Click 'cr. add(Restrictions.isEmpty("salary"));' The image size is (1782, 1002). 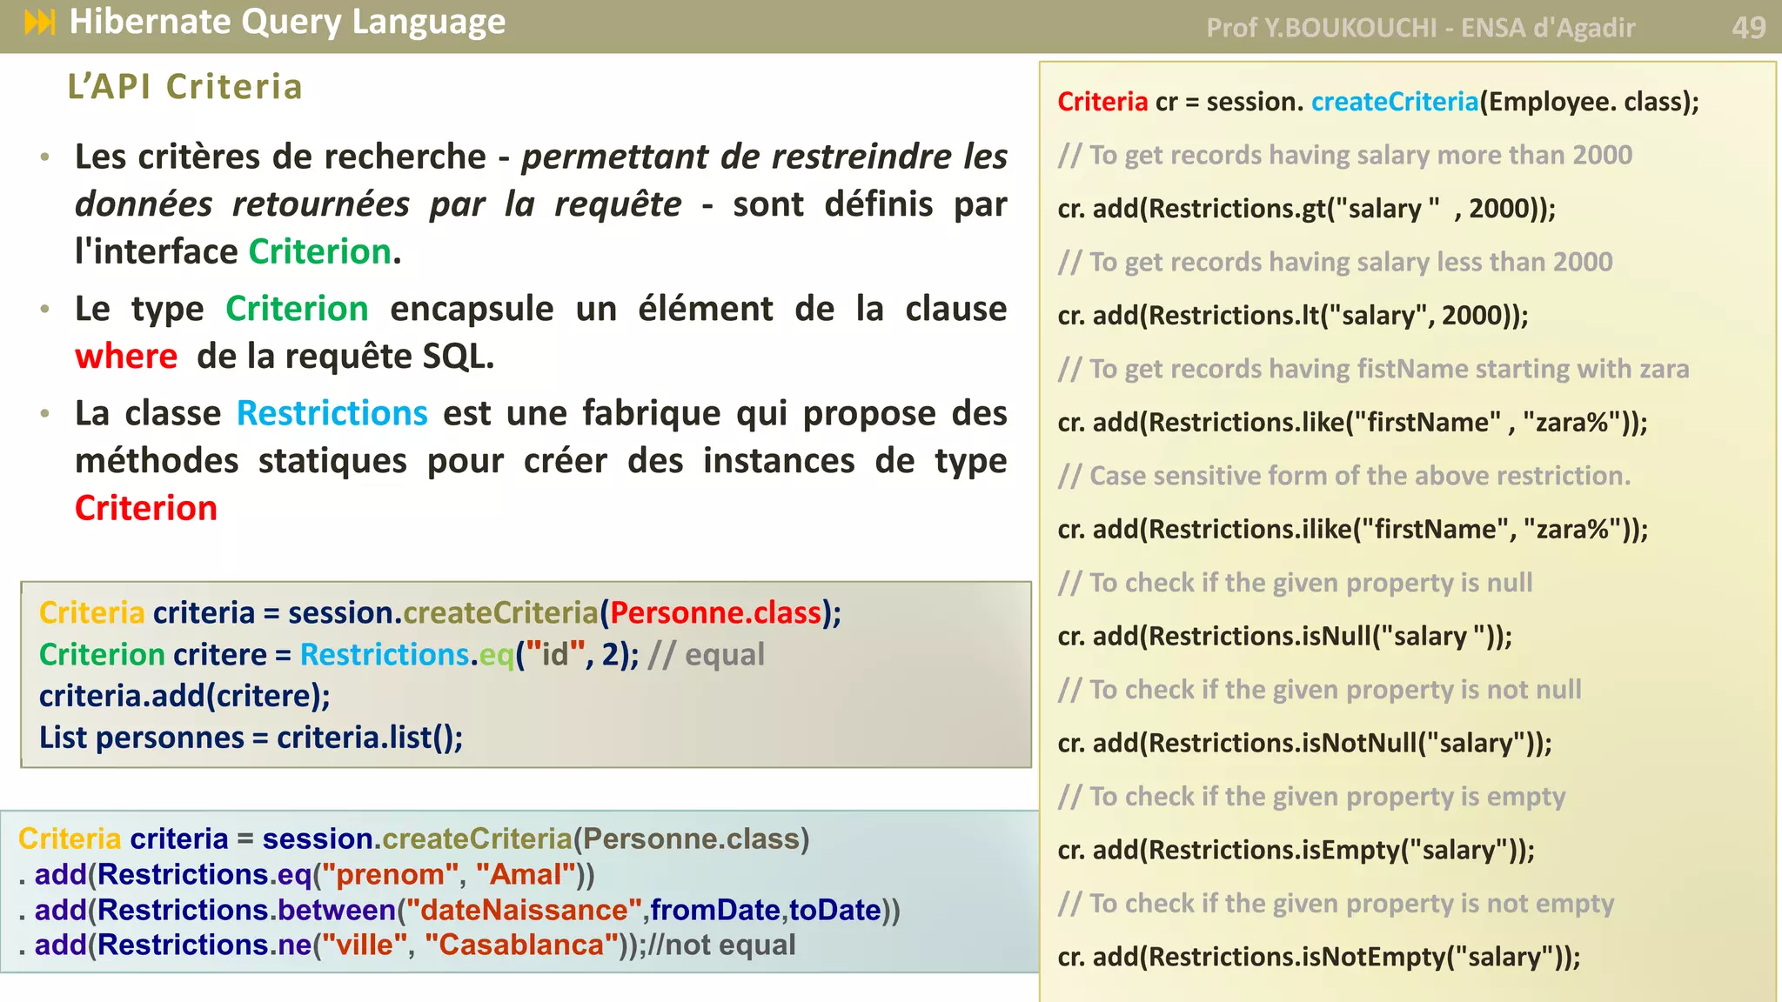pos(1296,851)
